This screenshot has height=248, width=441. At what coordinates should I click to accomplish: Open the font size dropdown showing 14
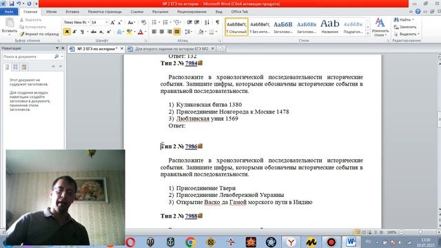pos(106,22)
